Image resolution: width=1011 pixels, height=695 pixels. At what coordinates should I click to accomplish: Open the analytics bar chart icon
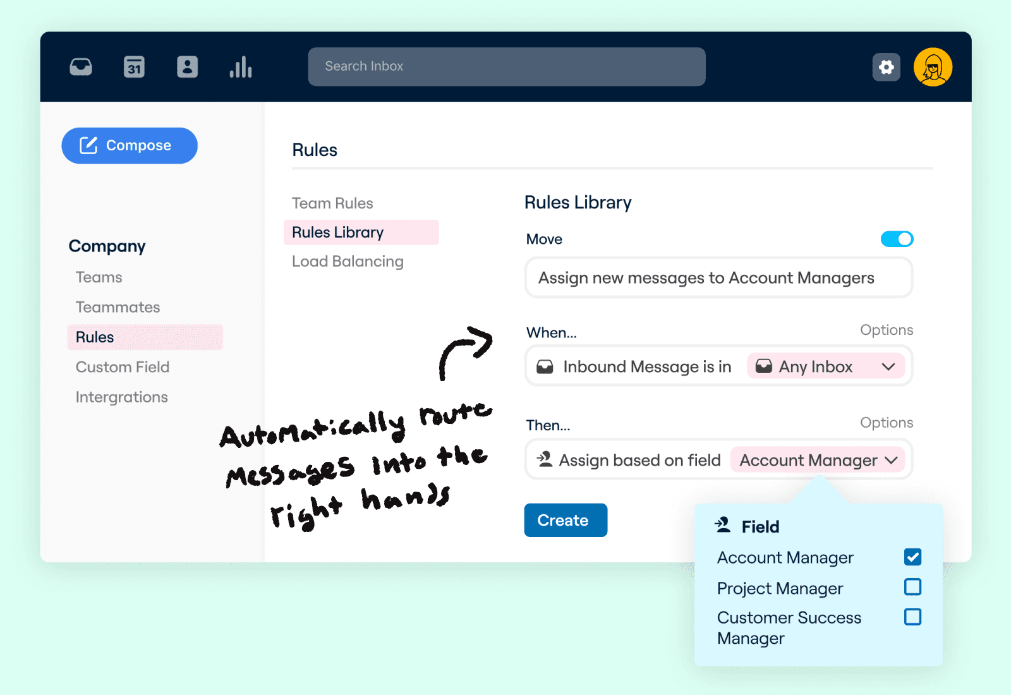241,66
